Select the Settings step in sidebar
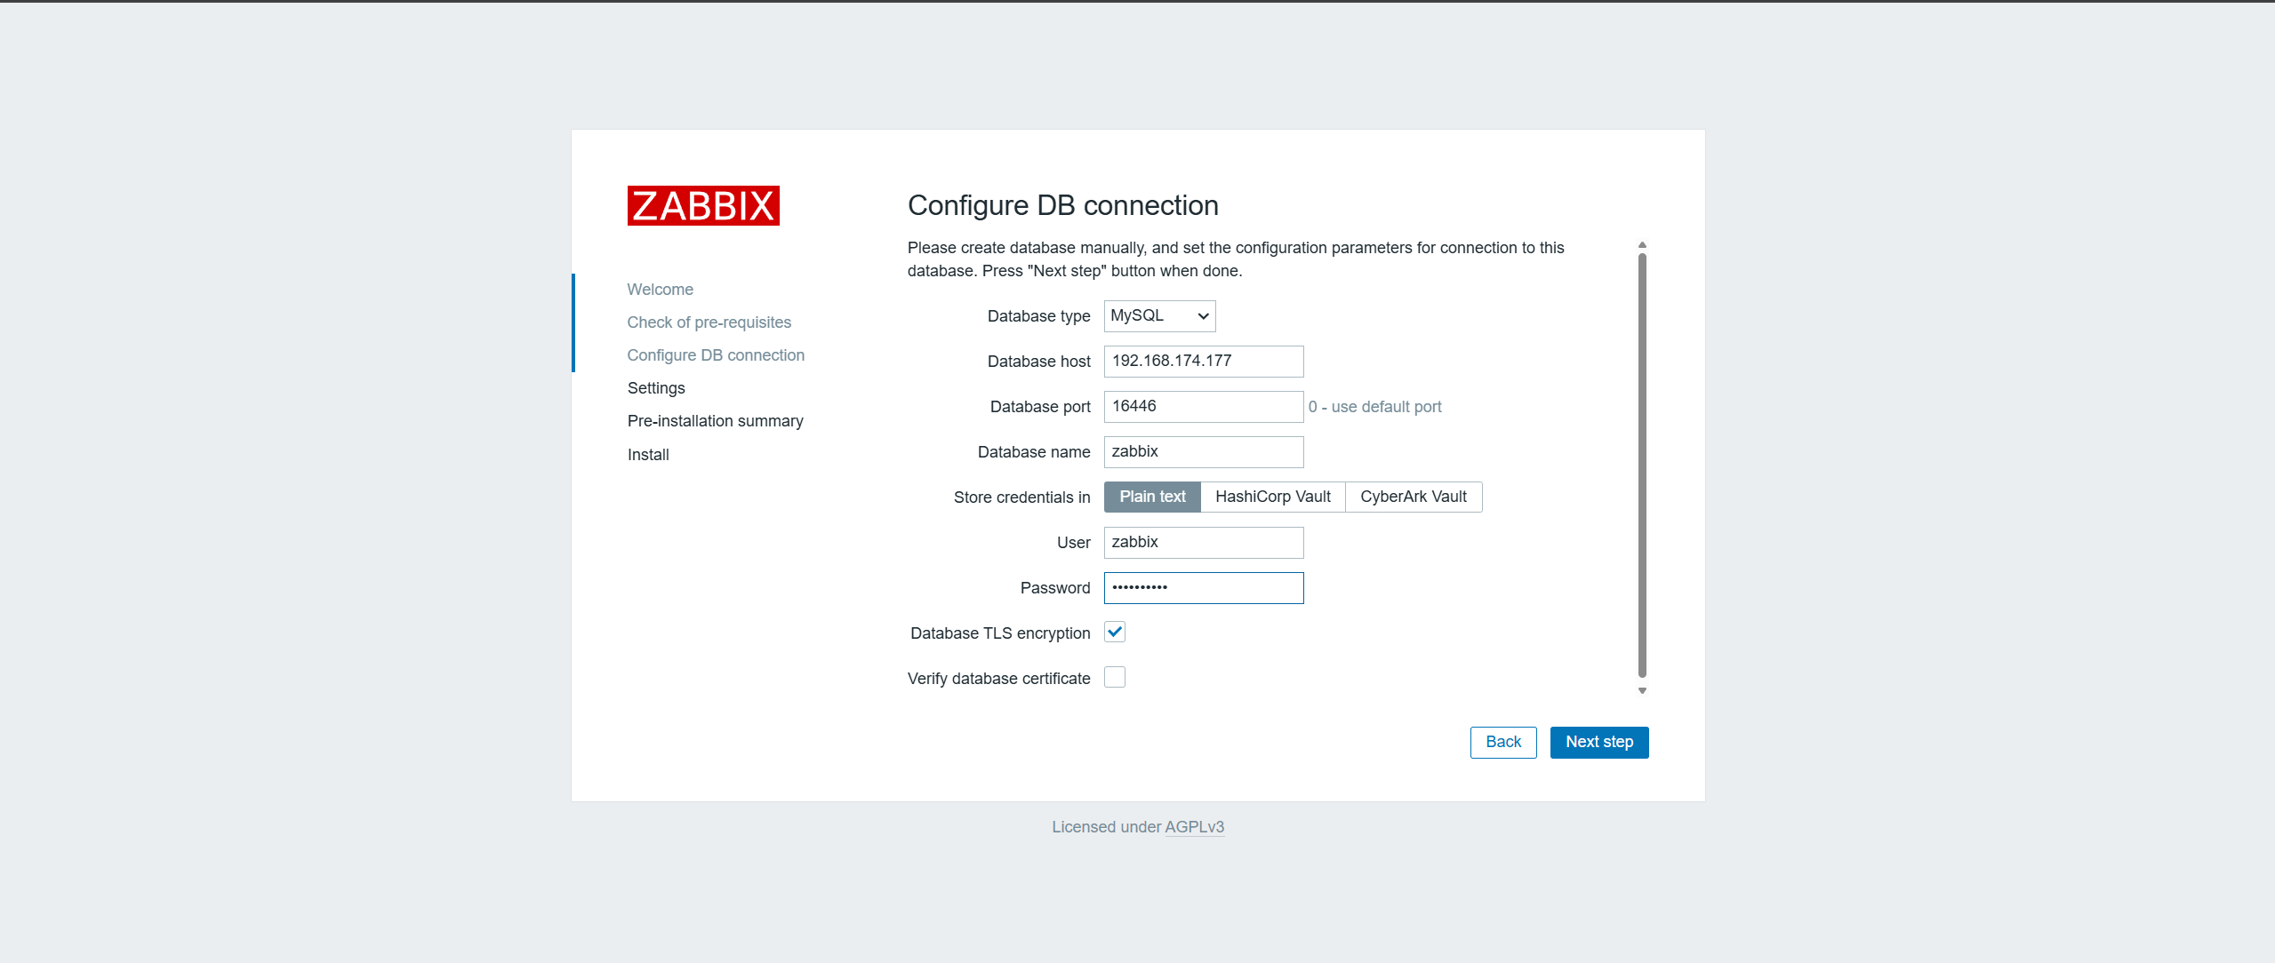This screenshot has width=2275, height=963. [x=656, y=388]
